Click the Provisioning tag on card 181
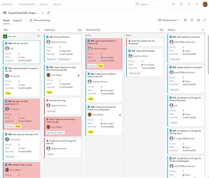Screen dimensions: 209x178 tap(134, 73)
